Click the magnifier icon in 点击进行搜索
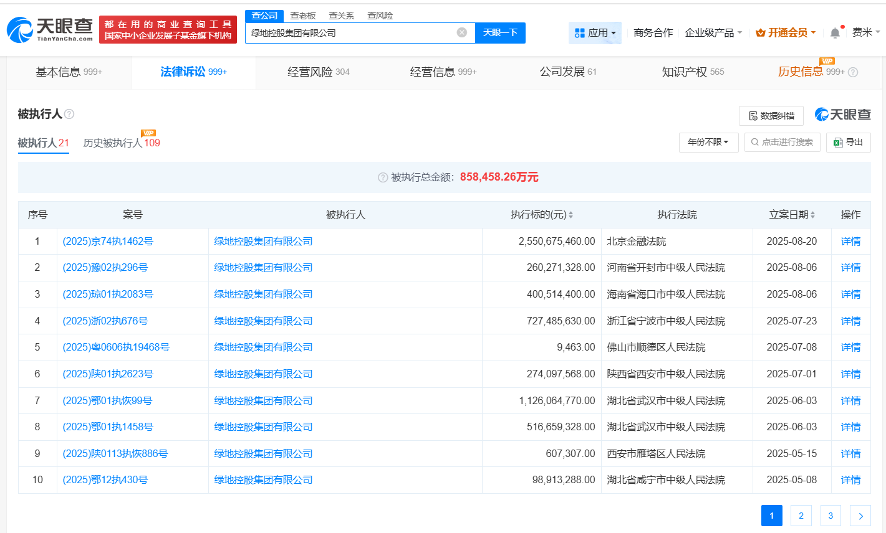The image size is (886, 533). [x=754, y=142]
